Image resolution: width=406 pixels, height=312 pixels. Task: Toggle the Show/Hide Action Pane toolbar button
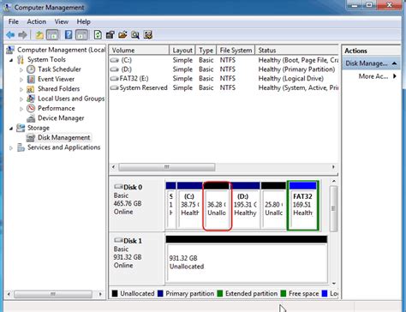click(x=82, y=35)
